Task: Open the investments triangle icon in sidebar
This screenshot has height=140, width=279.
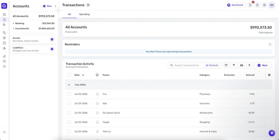Action: point(4,48)
